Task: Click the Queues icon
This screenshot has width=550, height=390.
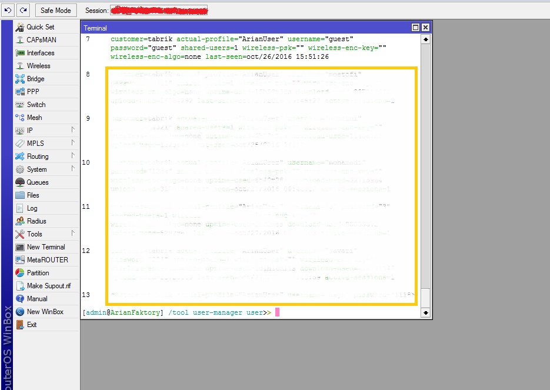Action: [20, 182]
